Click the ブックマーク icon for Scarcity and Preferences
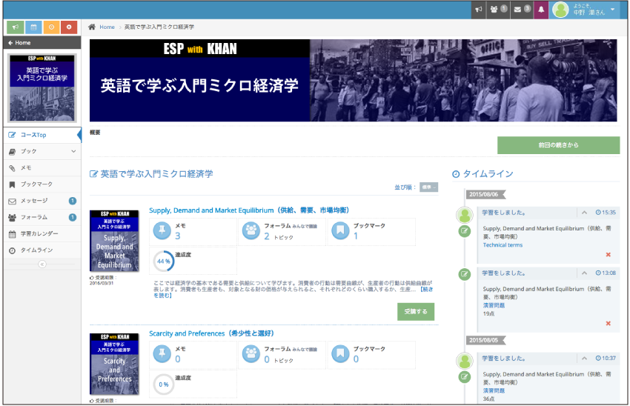The width and height of the screenshot is (630, 406). click(340, 354)
